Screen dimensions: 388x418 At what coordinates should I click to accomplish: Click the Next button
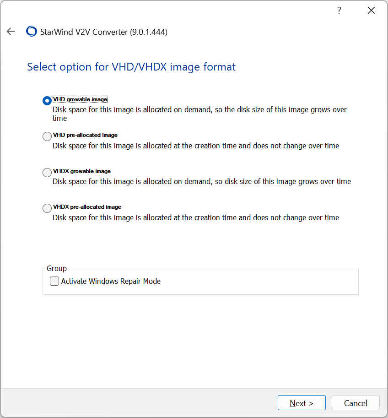click(302, 403)
